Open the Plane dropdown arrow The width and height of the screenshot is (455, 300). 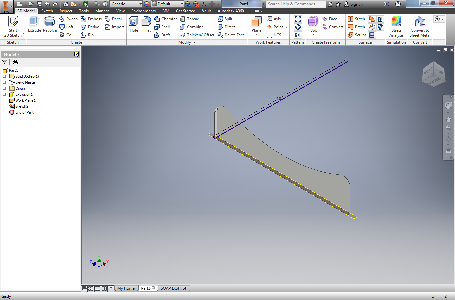pos(256,34)
